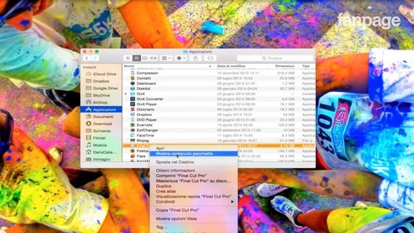Select the Evernote app row

pos(219,125)
